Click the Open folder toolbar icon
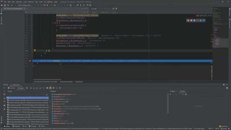This screenshot has height=130, width=231. coord(2,5)
